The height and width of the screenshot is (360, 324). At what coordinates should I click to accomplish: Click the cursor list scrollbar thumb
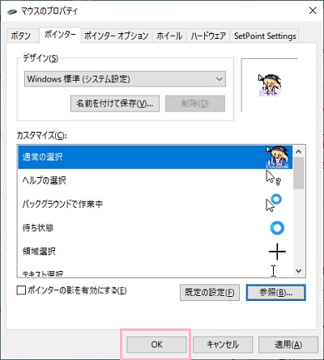coord(299,173)
